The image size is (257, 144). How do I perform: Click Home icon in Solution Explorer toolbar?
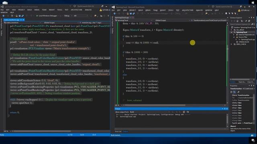click(237, 21)
